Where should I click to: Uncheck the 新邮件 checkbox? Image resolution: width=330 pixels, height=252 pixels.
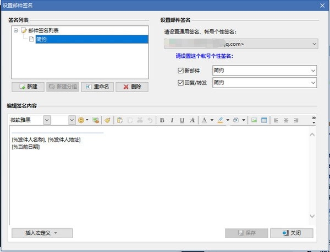[180, 70]
